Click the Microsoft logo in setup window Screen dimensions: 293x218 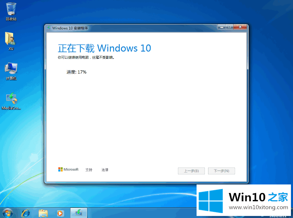click(68, 169)
